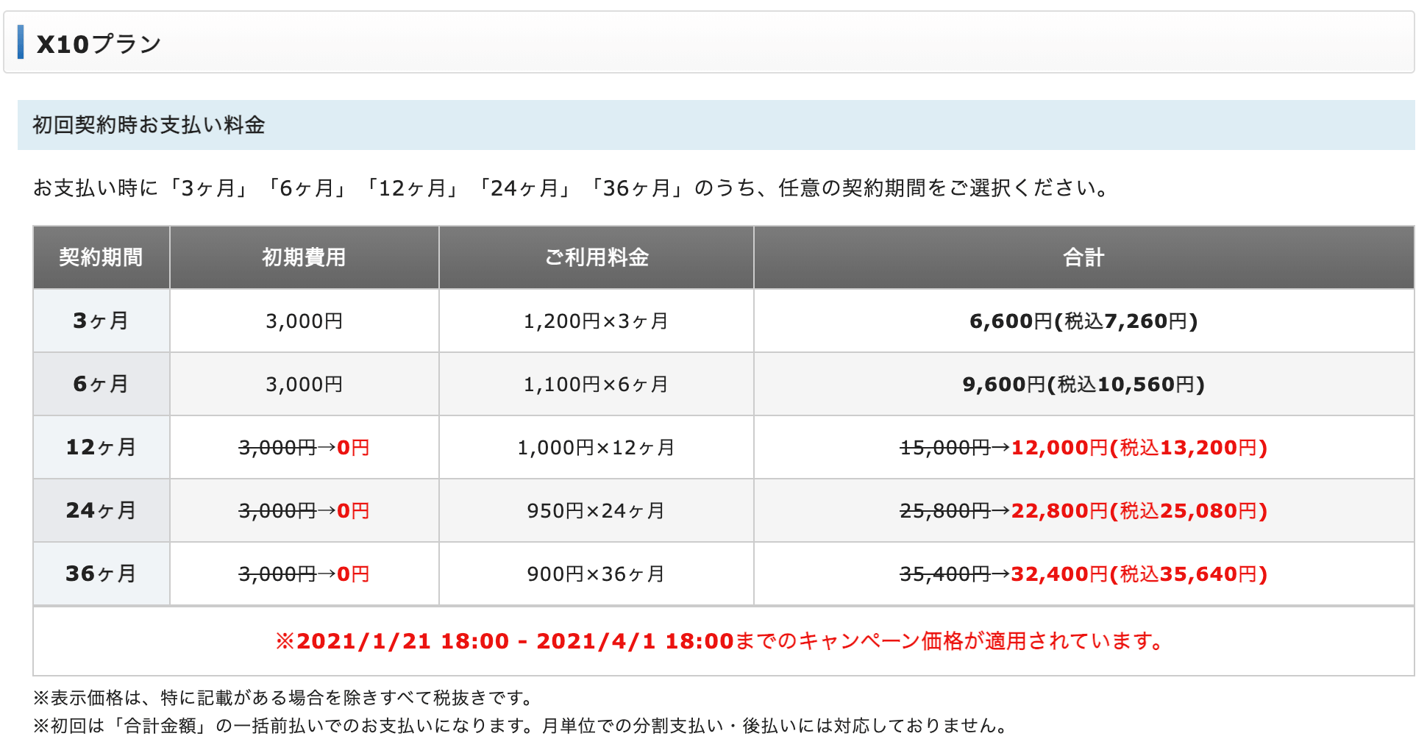Click the 1,000円×12ヶ月 usage fee
The width and height of the screenshot is (1427, 750).
click(x=597, y=448)
